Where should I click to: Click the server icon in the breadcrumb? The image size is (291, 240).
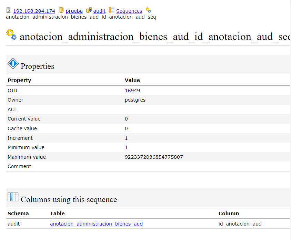pos(9,11)
